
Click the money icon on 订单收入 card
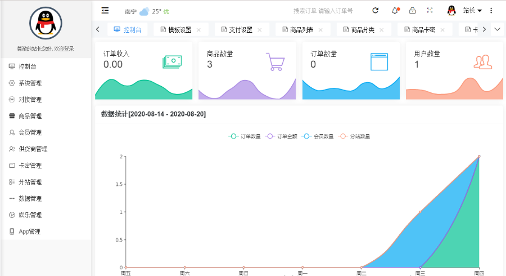click(x=172, y=61)
